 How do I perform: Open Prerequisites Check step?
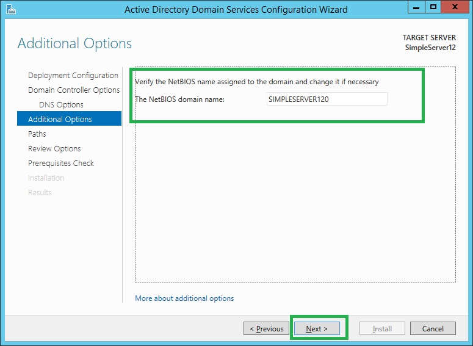[x=61, y=163]
